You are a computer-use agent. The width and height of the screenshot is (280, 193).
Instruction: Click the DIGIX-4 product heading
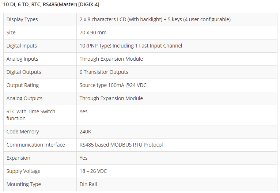tap(51, 4)
